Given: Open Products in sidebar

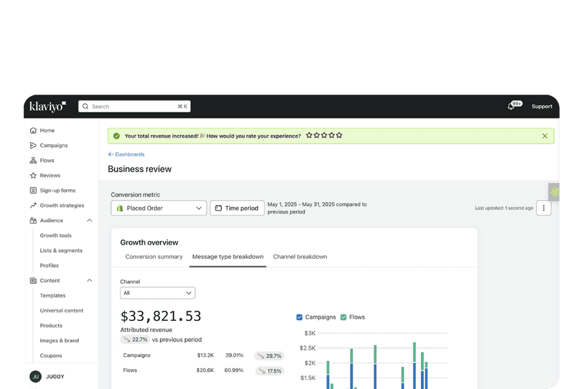Looking at the screenshot, I should [51, 325].
